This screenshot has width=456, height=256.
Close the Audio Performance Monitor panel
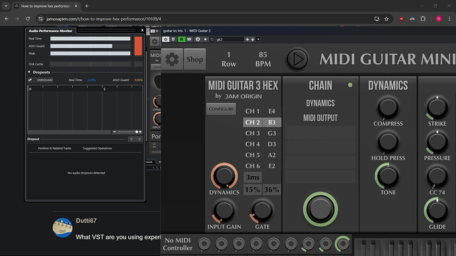(x=142, y=30)
